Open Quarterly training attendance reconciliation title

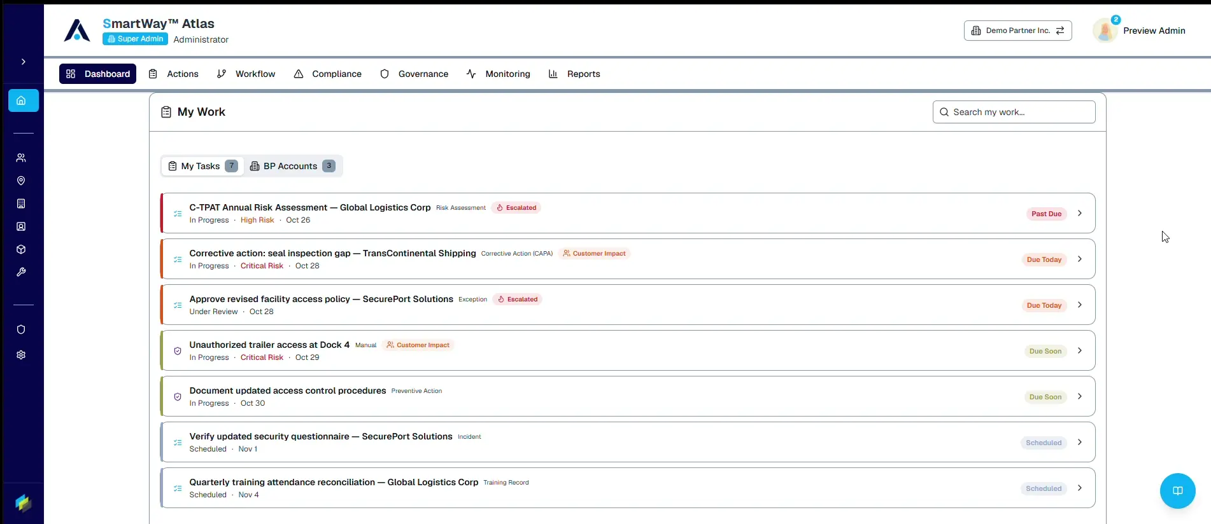point(334,482)
